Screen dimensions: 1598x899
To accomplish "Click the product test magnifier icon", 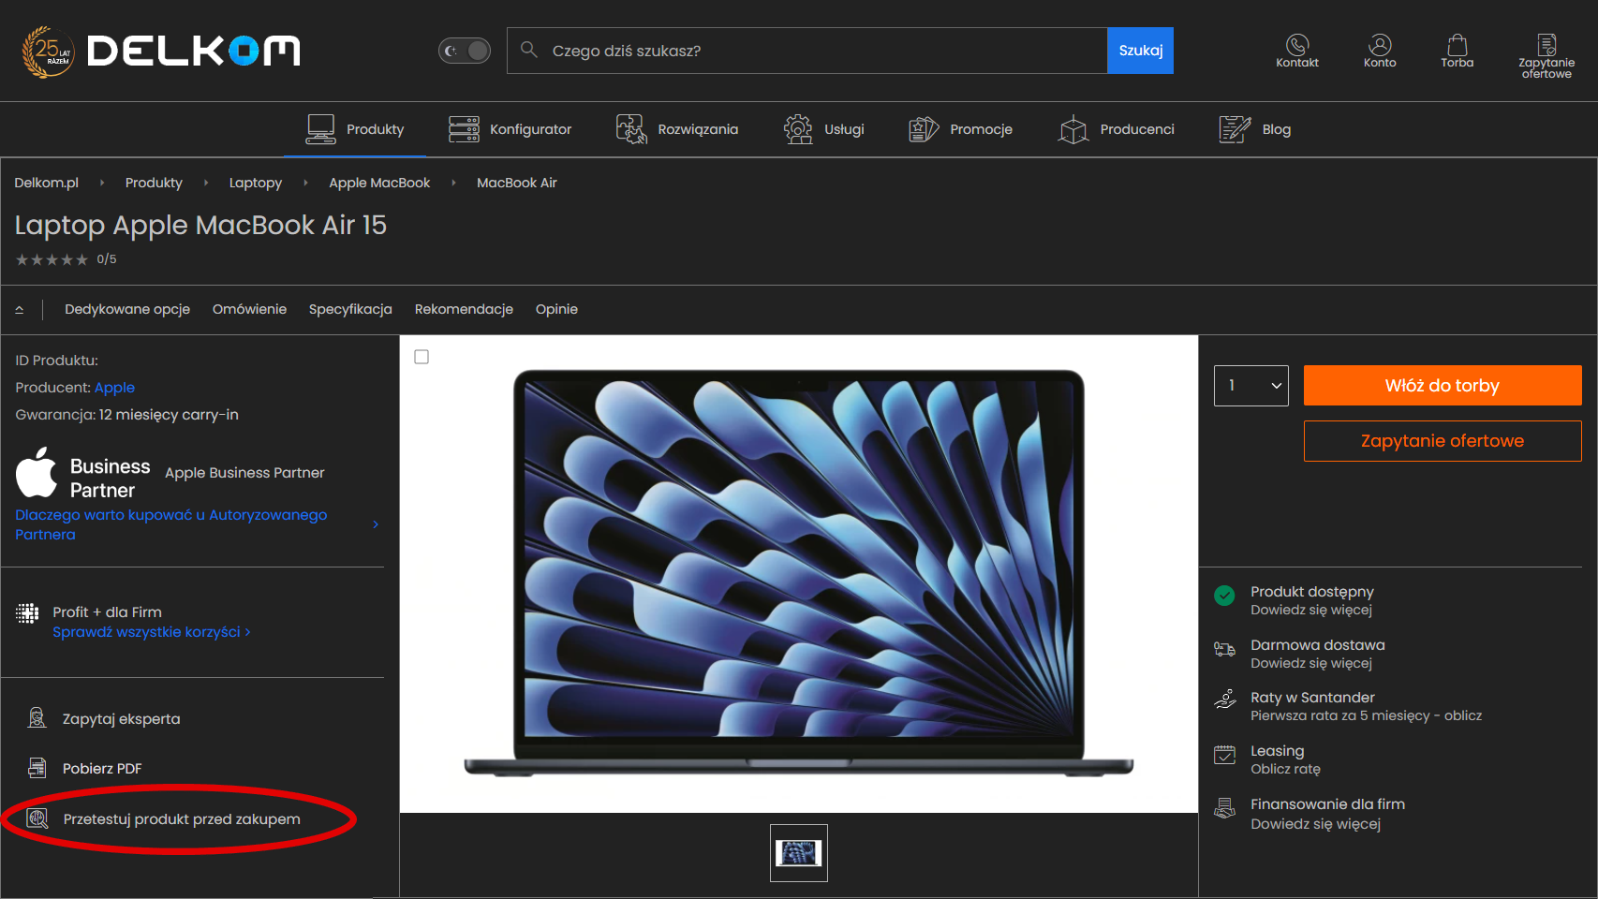I will [x=37, y=818].
